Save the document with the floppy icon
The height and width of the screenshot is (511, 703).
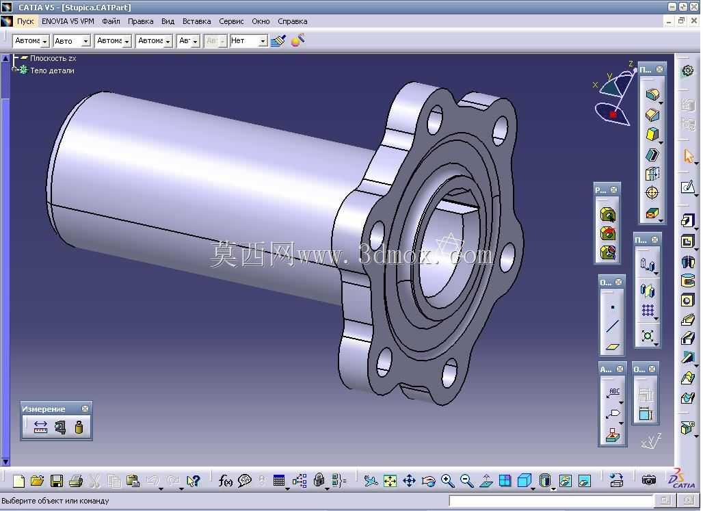click(57, 481)
